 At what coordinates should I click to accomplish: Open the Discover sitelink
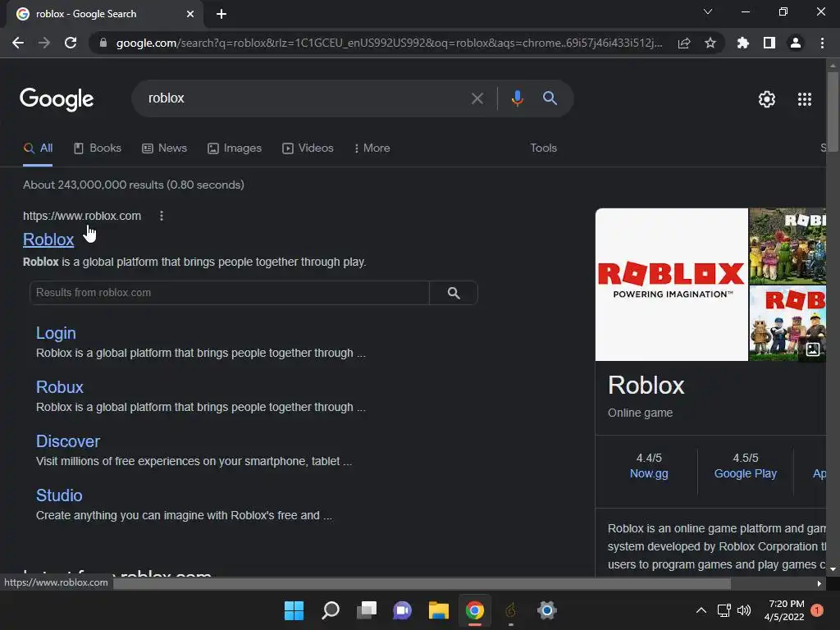(68, 441)
